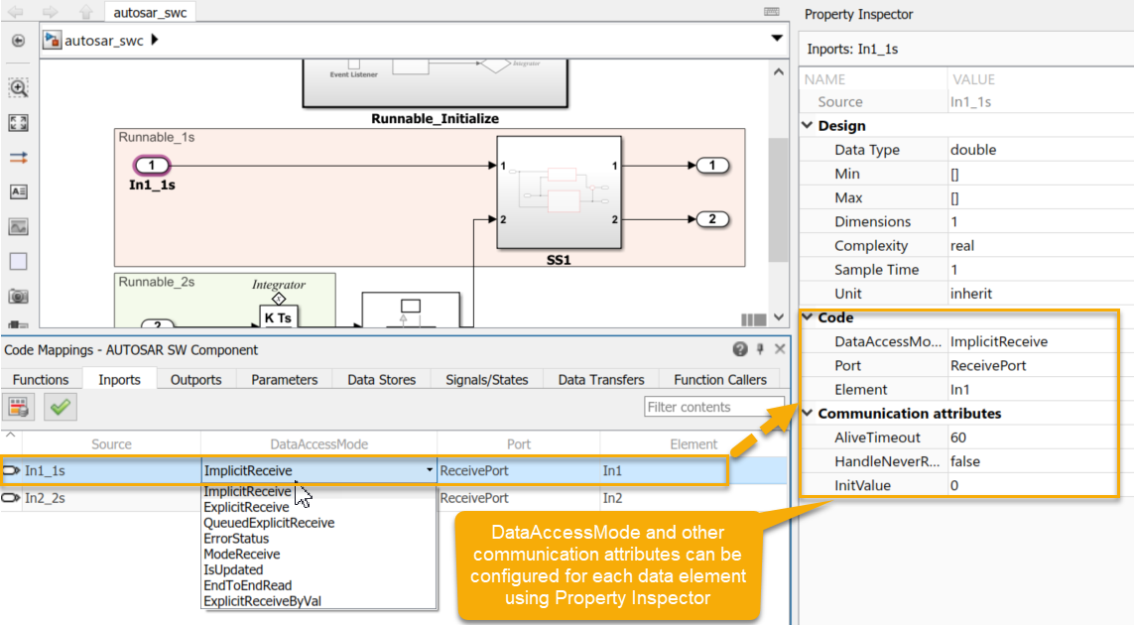Click the green checkmark validate icon
Screen dimensions: 1134x625
point(61,407)
